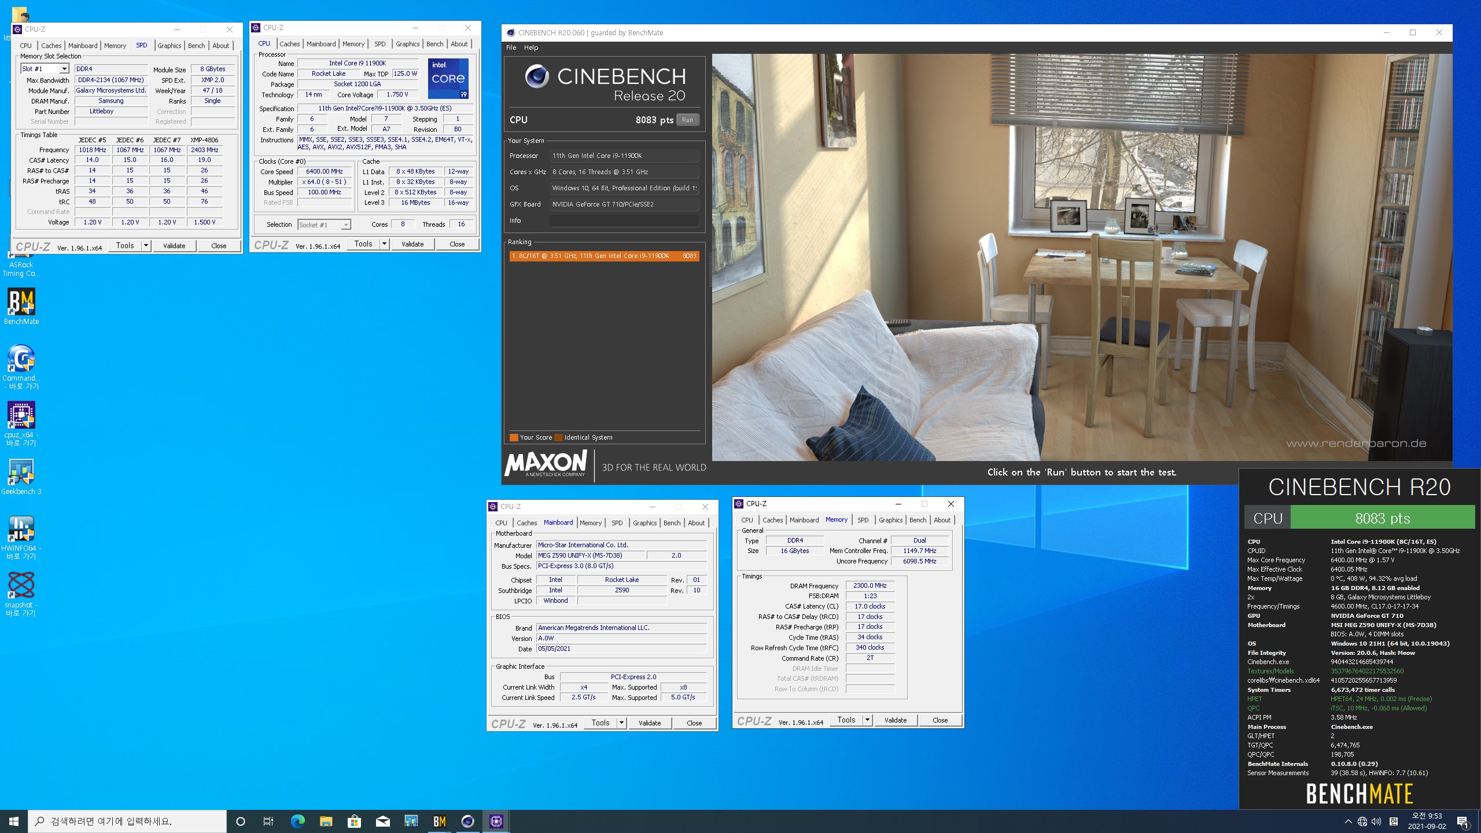1481x833 pixels.
Task: Click Validate in SPD CPU-Z window
Action: 174,246
